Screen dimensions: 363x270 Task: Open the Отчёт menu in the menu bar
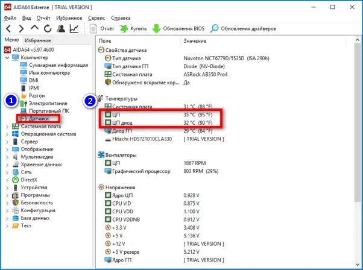coord(43,18)
